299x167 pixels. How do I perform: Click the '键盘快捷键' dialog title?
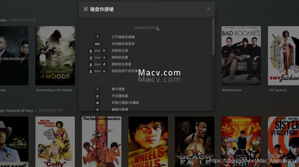tap(102, 9)
